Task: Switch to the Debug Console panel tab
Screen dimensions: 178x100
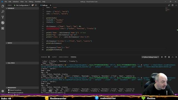Action: tap(64, 57)
